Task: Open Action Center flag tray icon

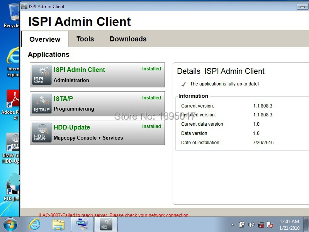Action: [x=270, y=225]
